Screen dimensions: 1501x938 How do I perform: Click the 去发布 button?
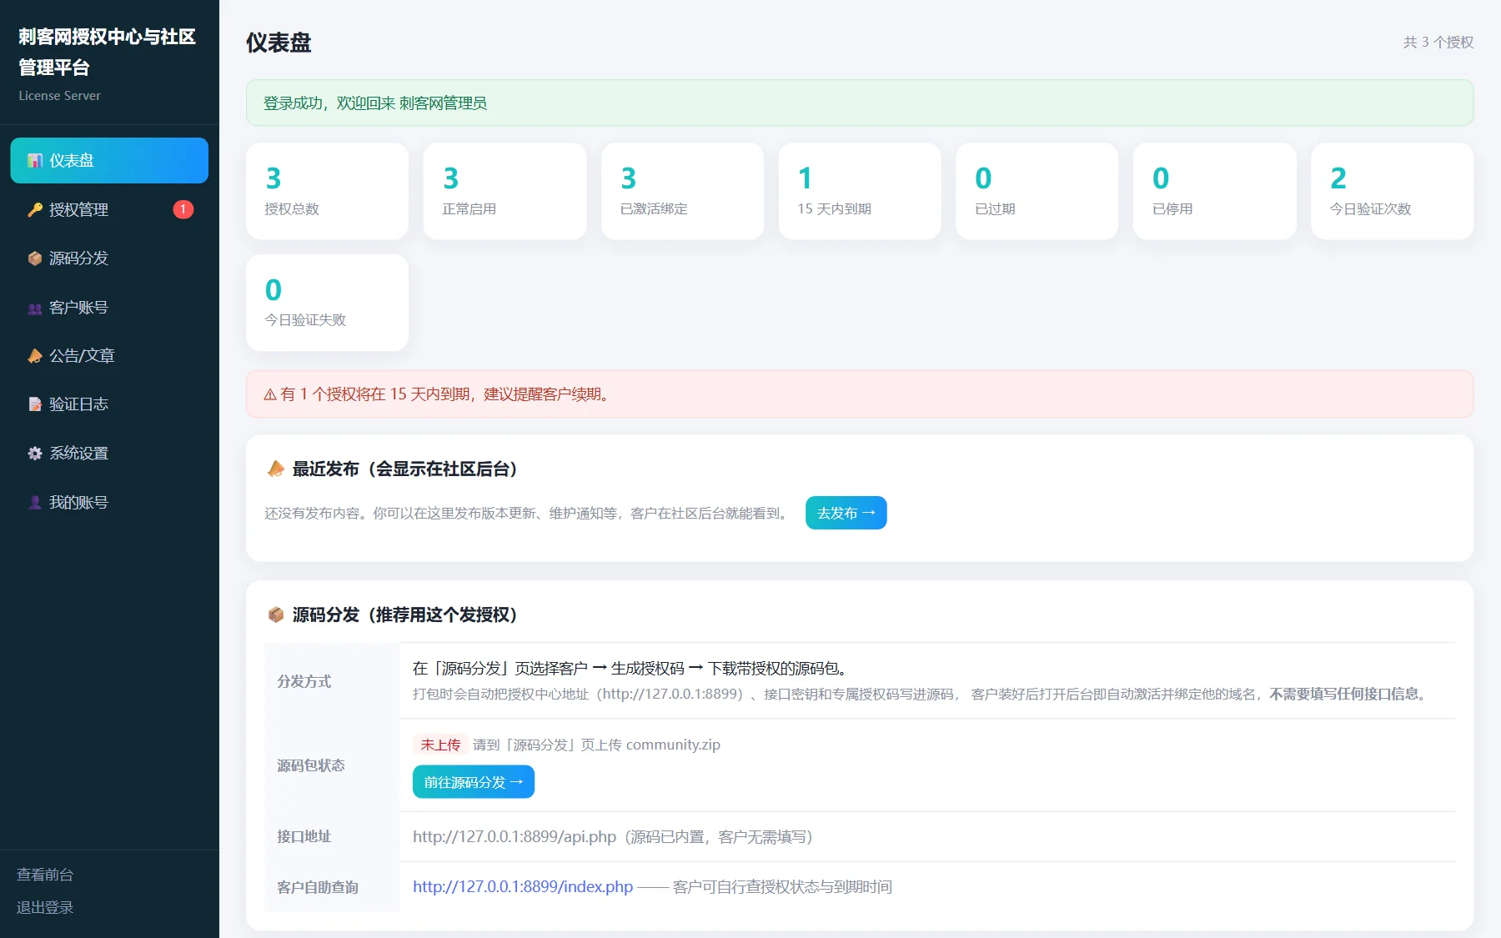[846, 513]
